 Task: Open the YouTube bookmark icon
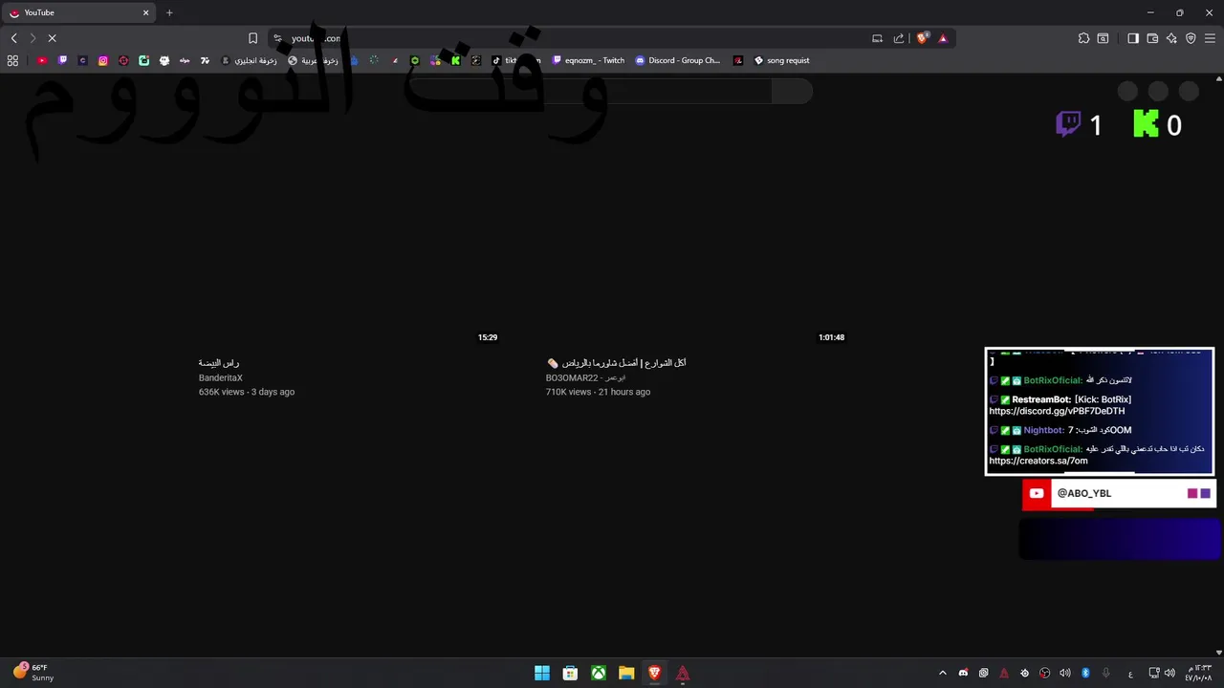[42, 60]
